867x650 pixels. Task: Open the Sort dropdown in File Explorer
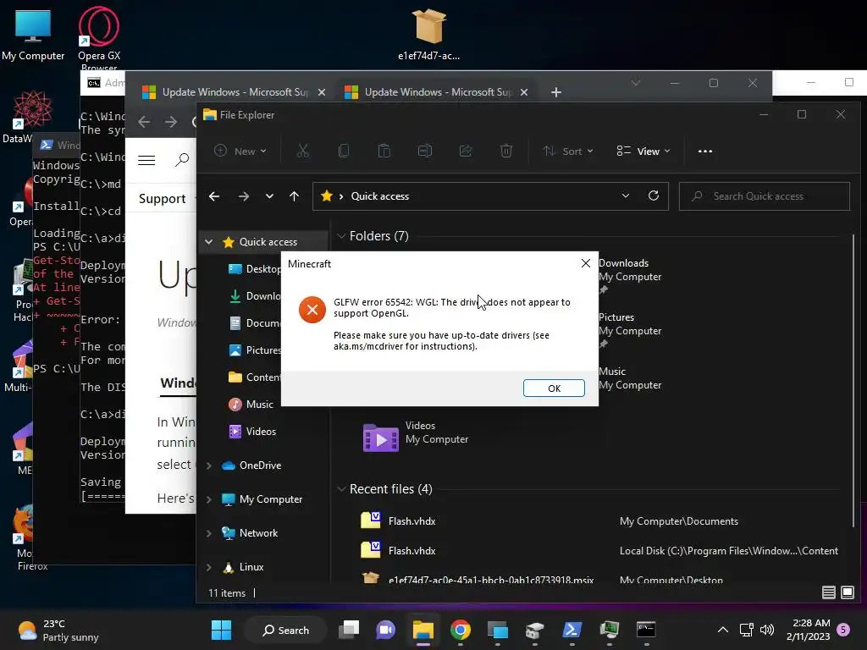click(568, 151)
